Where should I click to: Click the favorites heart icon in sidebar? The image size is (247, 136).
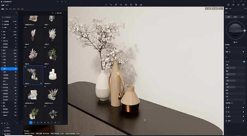point(3,28)
